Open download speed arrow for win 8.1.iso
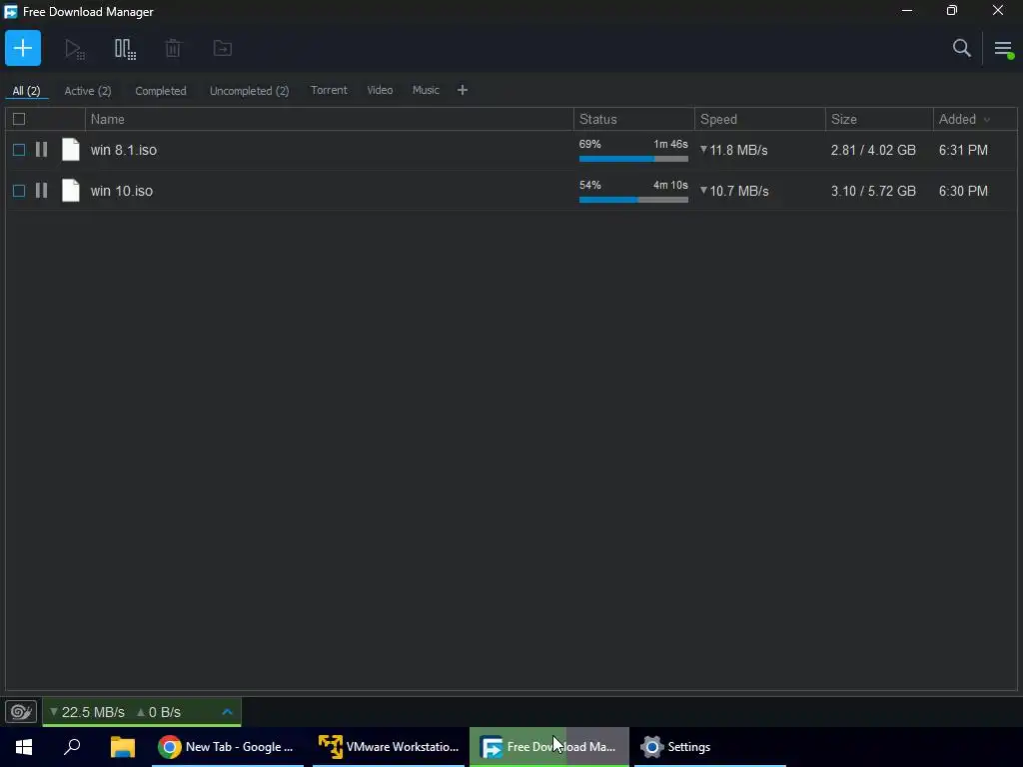The image size is (1023, 767). [703, 150]
